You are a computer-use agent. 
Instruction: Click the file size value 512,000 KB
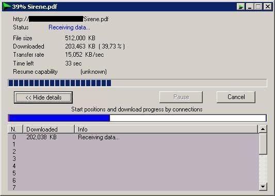(80, 38)
